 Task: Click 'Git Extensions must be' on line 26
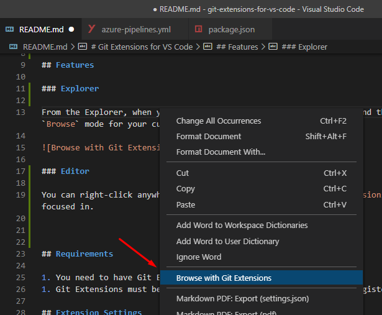point(108,290)
